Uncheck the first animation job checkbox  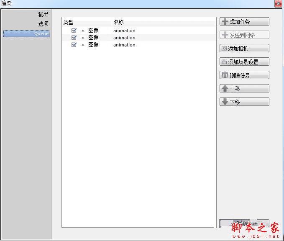coord(74,31)
